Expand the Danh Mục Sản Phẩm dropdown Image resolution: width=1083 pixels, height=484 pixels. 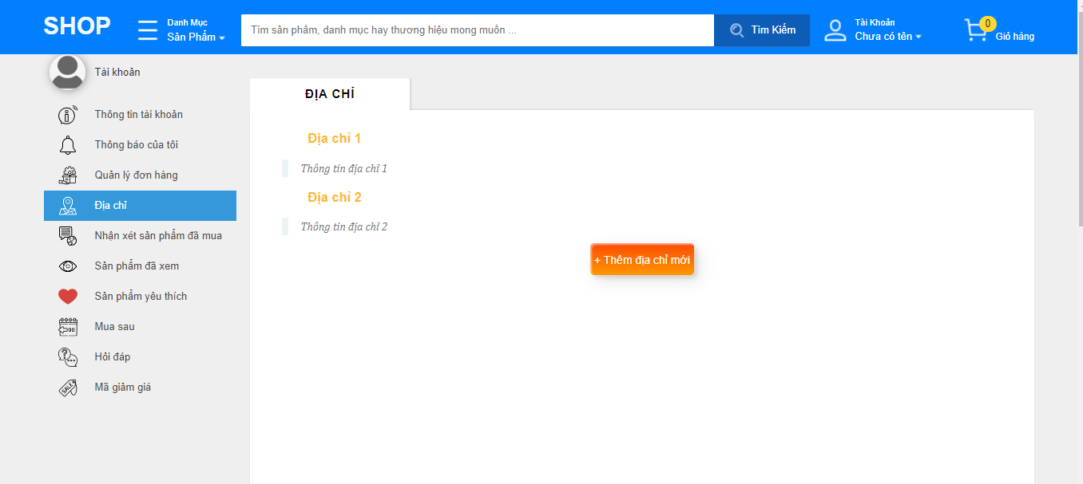click(x=196, y=30)
